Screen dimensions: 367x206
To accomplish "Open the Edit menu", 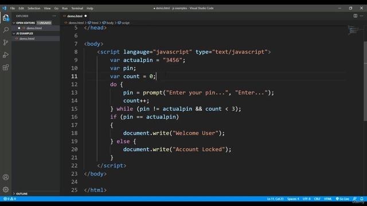I will 21,8.
